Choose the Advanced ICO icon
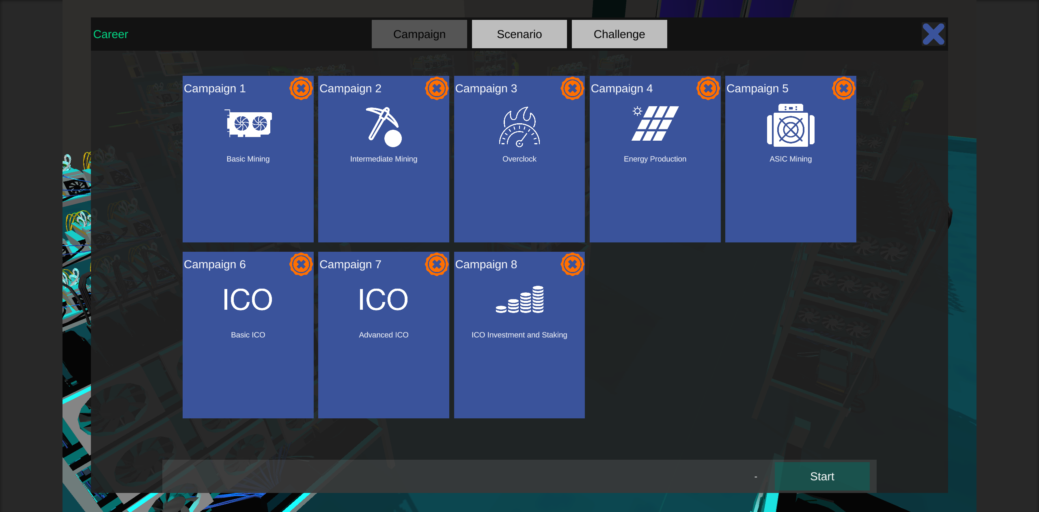 click(x=384, y=300)
